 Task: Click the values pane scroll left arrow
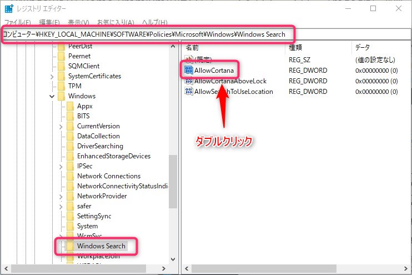(x=187, y=269)
